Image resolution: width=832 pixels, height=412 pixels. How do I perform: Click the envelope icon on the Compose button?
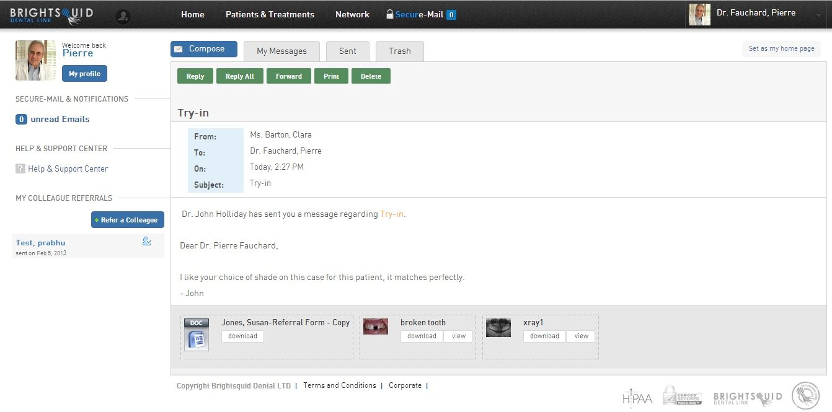point(179,50)
